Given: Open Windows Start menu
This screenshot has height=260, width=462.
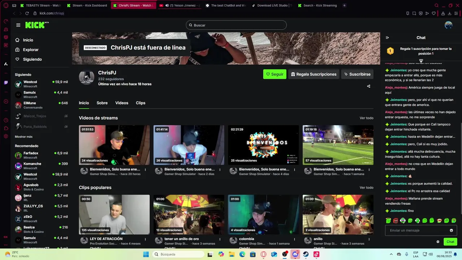Looking at the screenshot, I should click(146, 254).
